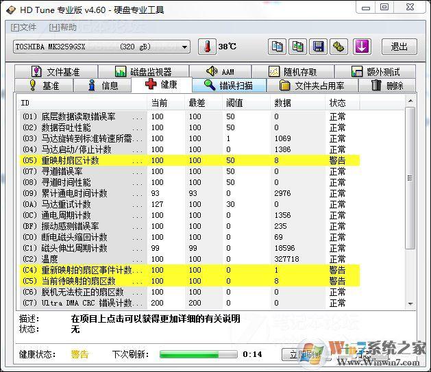Viewport: 431px width, 372px height.
Task: Select row (09) 累计通电时间计数
Action: click(x=189, y=193)
